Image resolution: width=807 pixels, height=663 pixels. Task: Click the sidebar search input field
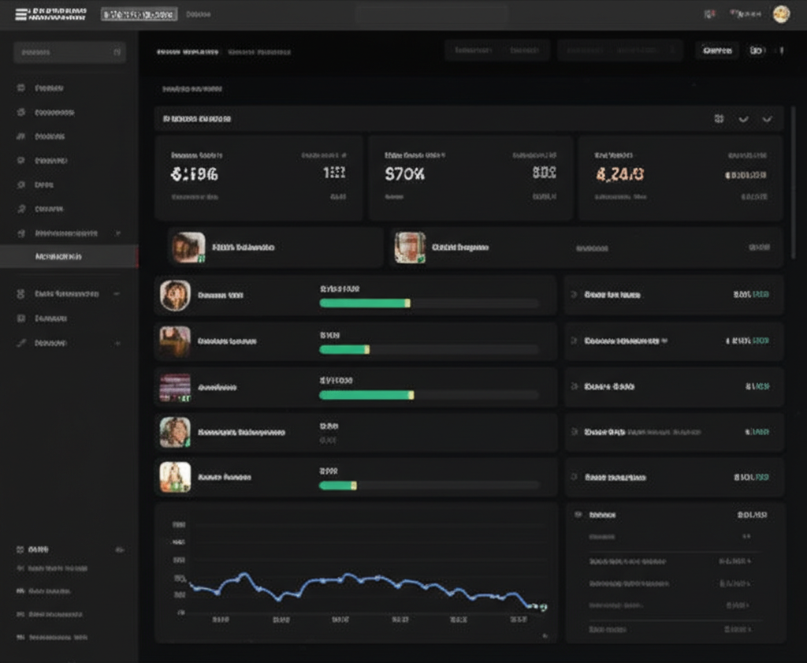tap(69, 53)
